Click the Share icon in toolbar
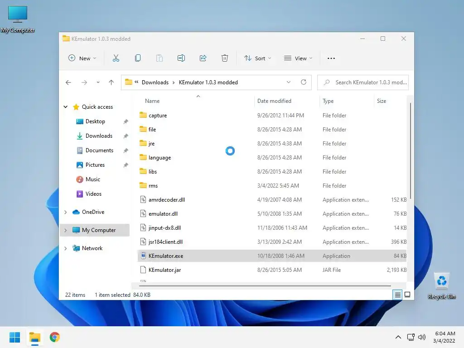The image size is (464, 348). coord(203,58)
